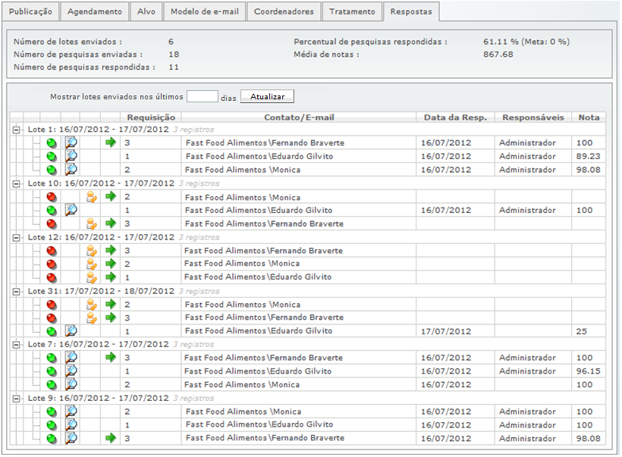Screen dimensions: 622x457
Task: Open magnifier icon for Eduardo Gilvito in Lote 31
Action: click(x=71, y=331)
